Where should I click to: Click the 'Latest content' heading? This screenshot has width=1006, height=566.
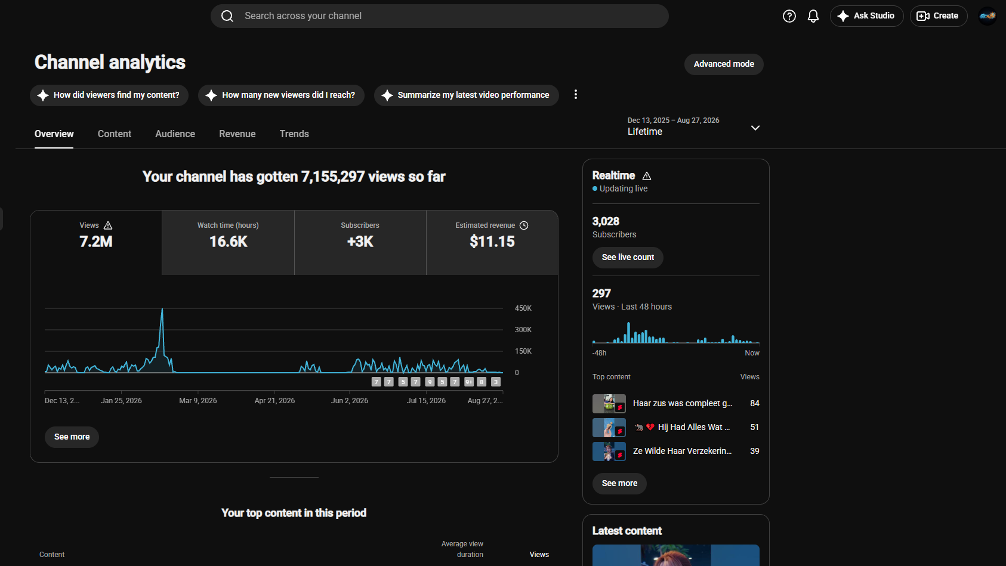pyautogui.click(x=627, y=531)
